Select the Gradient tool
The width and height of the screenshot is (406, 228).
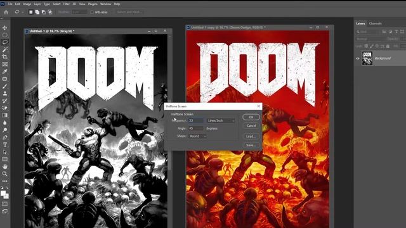pos(4,115)
